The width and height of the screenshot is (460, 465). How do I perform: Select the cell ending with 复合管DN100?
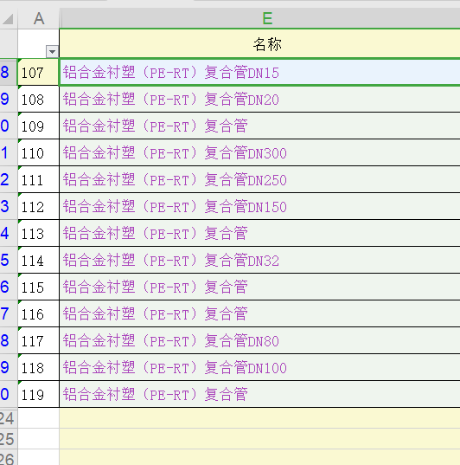259,367
